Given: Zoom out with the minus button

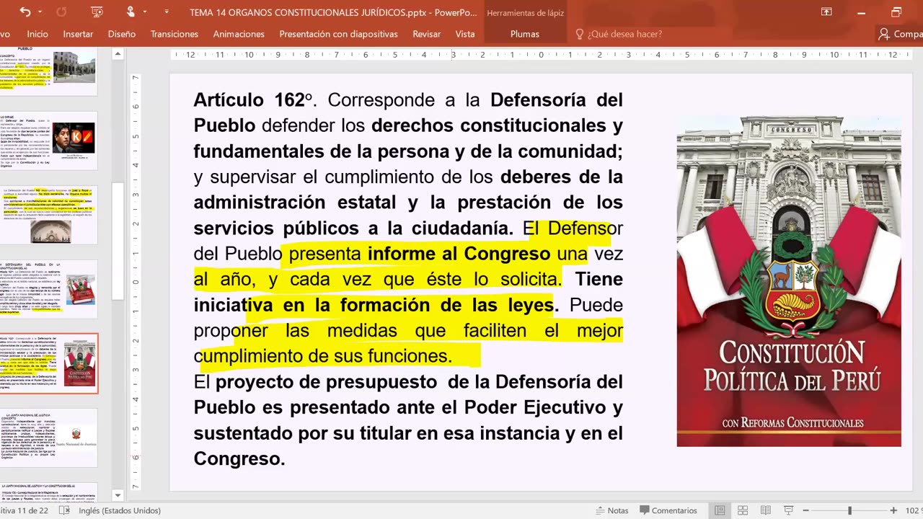Looking at the screenshot, I should point(807,510).
